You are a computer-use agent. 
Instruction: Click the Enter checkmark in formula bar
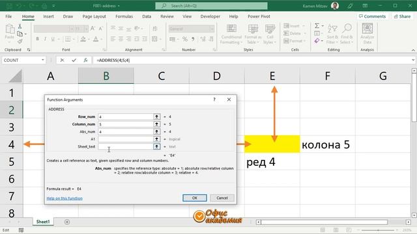click(74, 60)
